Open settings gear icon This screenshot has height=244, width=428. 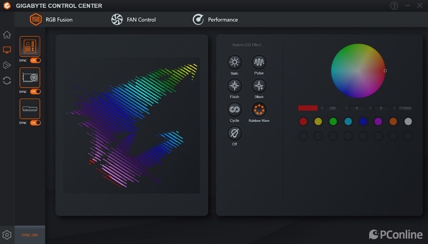pos(7,235)
